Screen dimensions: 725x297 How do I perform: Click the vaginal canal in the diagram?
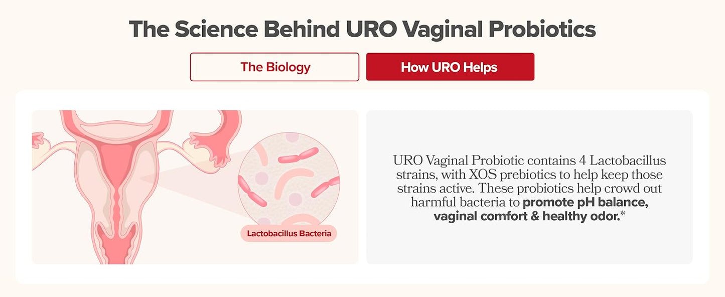pos(117,221)
